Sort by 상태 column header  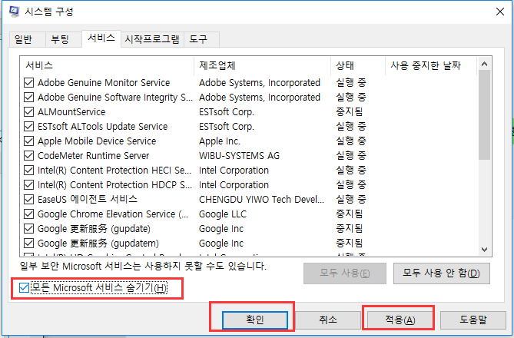(358, 65)
